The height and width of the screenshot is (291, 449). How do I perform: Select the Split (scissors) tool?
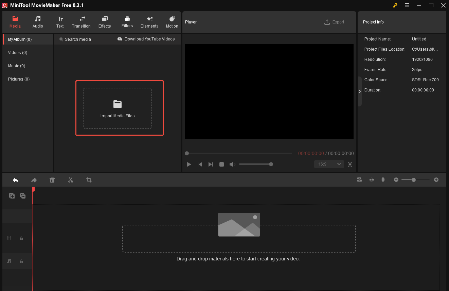71,180
